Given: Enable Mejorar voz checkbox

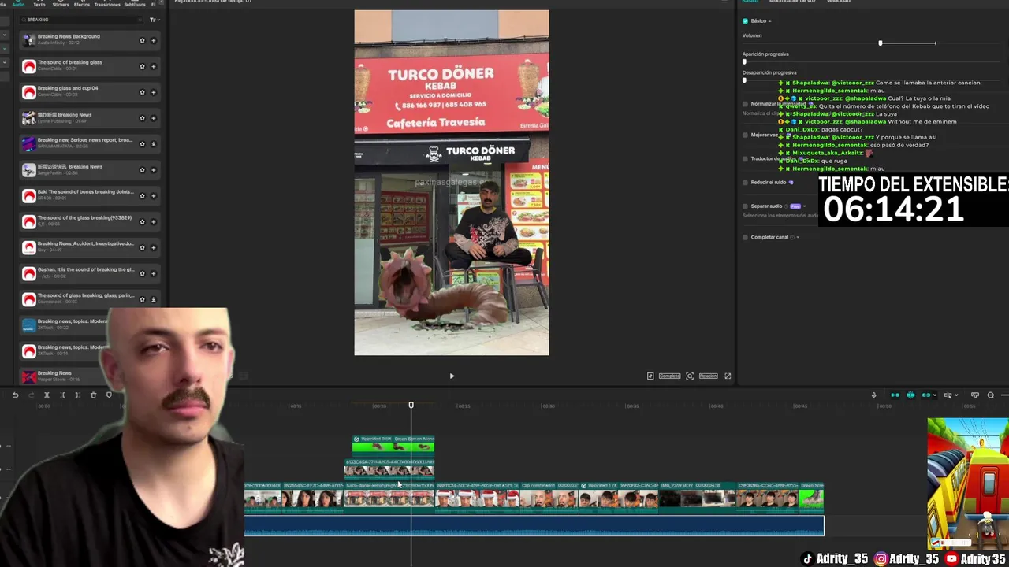Looking at the screenshot, I should point(745,135).
